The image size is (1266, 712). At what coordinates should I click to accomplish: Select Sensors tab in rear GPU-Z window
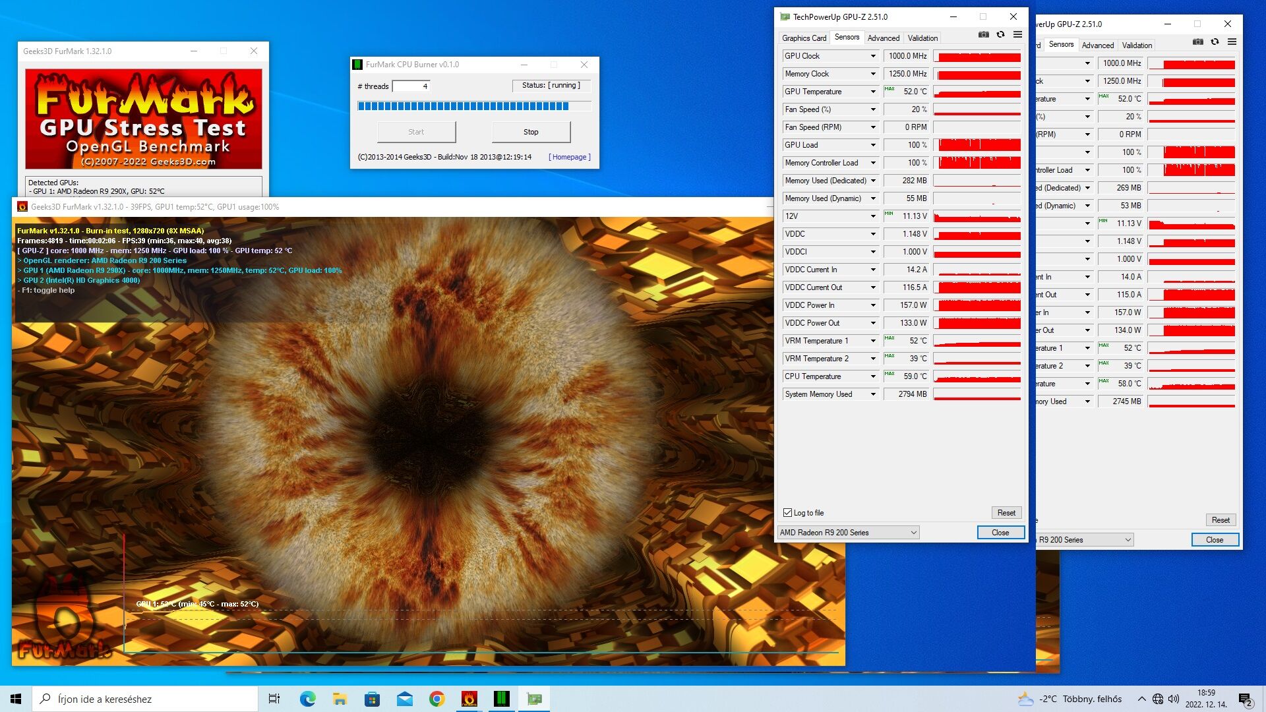pos(1061,44)
